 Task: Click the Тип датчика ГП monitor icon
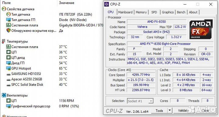[9, 20]
